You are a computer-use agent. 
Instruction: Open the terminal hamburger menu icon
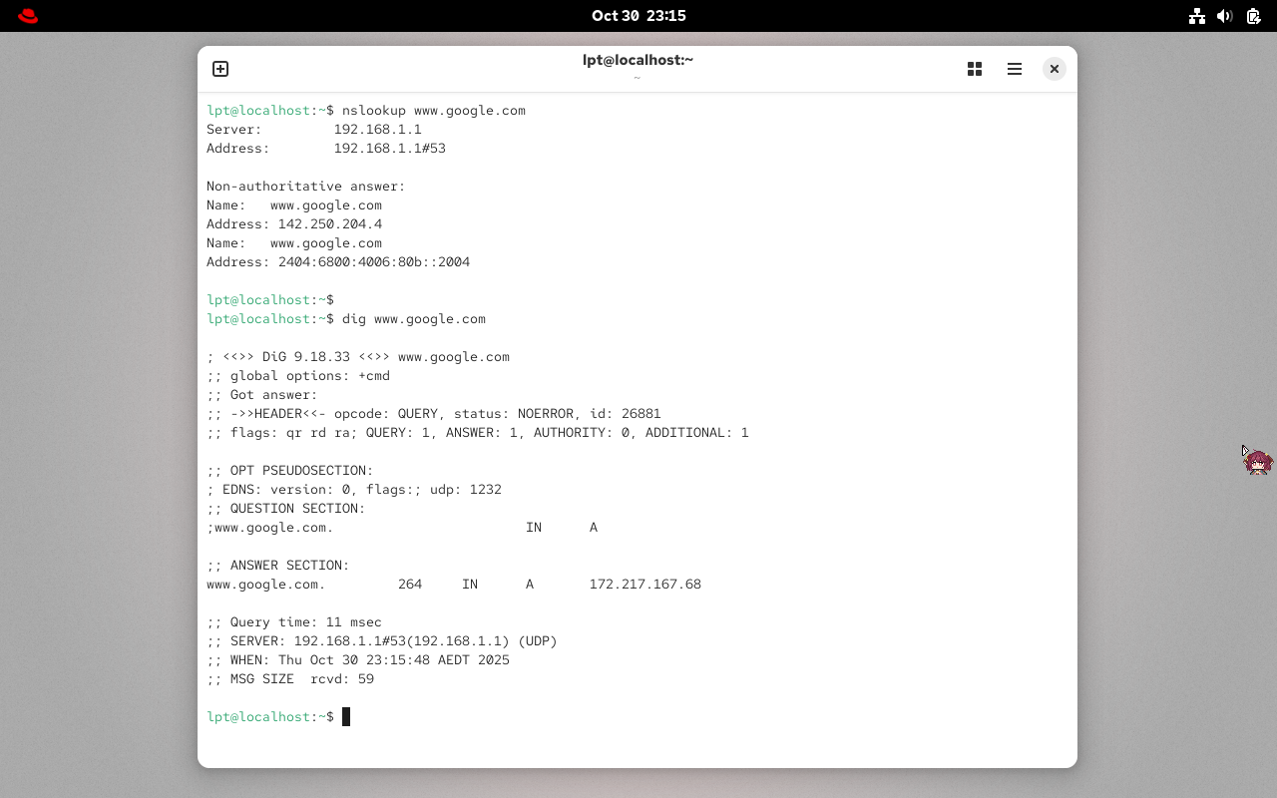[x=1015, y=69]
